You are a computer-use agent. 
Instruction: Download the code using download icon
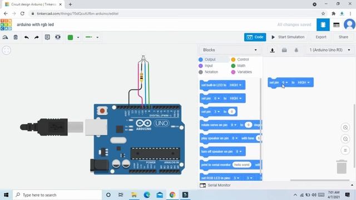[x=272, y=50]
